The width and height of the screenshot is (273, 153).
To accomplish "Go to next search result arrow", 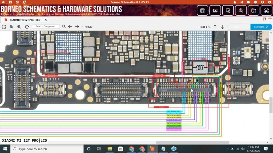I will coord(77,27).
